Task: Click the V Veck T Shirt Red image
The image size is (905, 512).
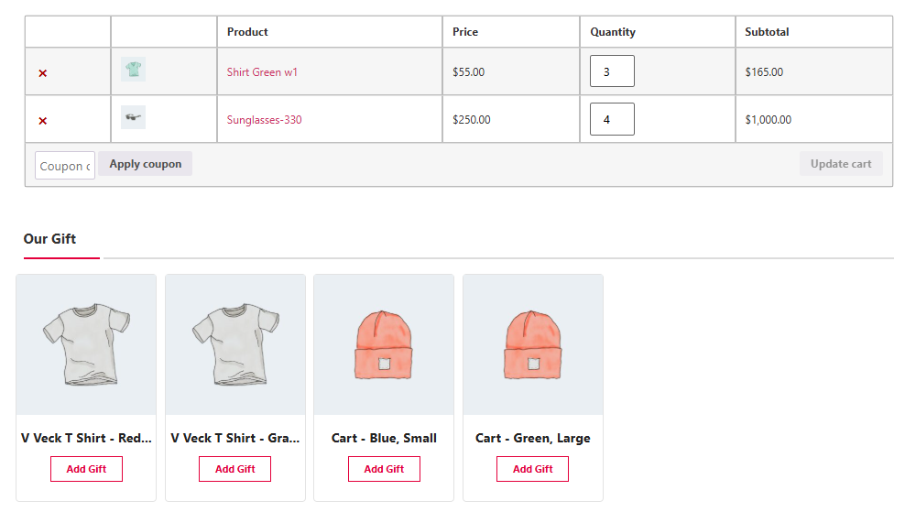Action: point(86,344)
